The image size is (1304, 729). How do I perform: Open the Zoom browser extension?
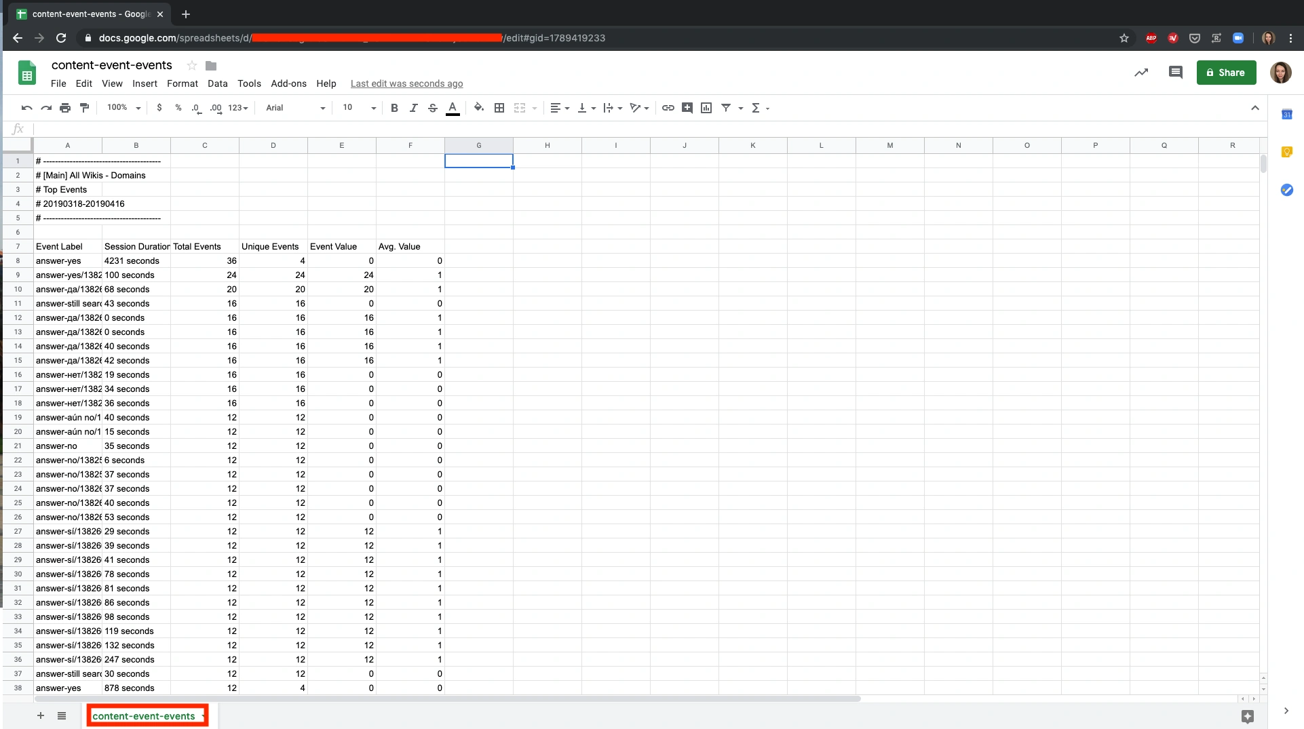point(1238,38)
